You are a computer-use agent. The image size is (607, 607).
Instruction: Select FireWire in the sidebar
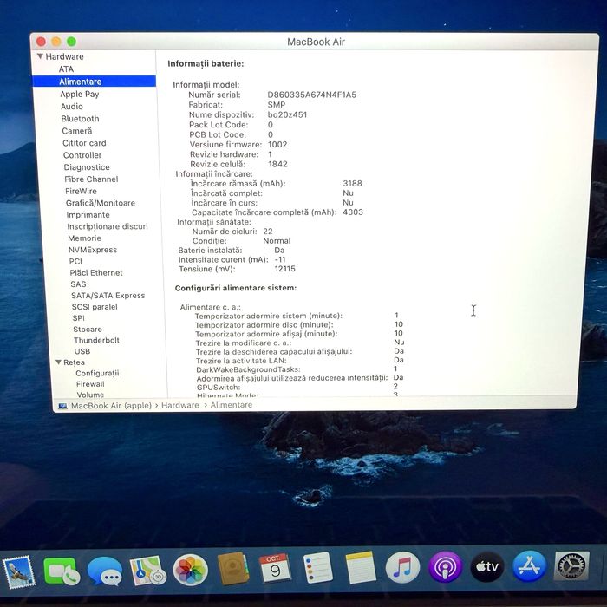[x=81, y=192]
